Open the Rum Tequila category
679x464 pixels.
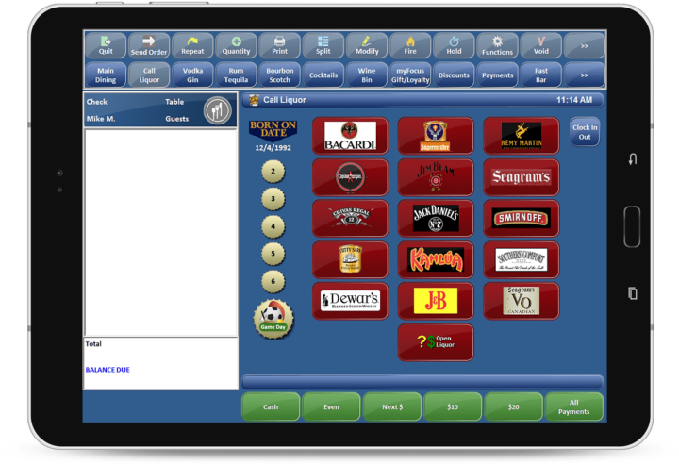(236, 75)
